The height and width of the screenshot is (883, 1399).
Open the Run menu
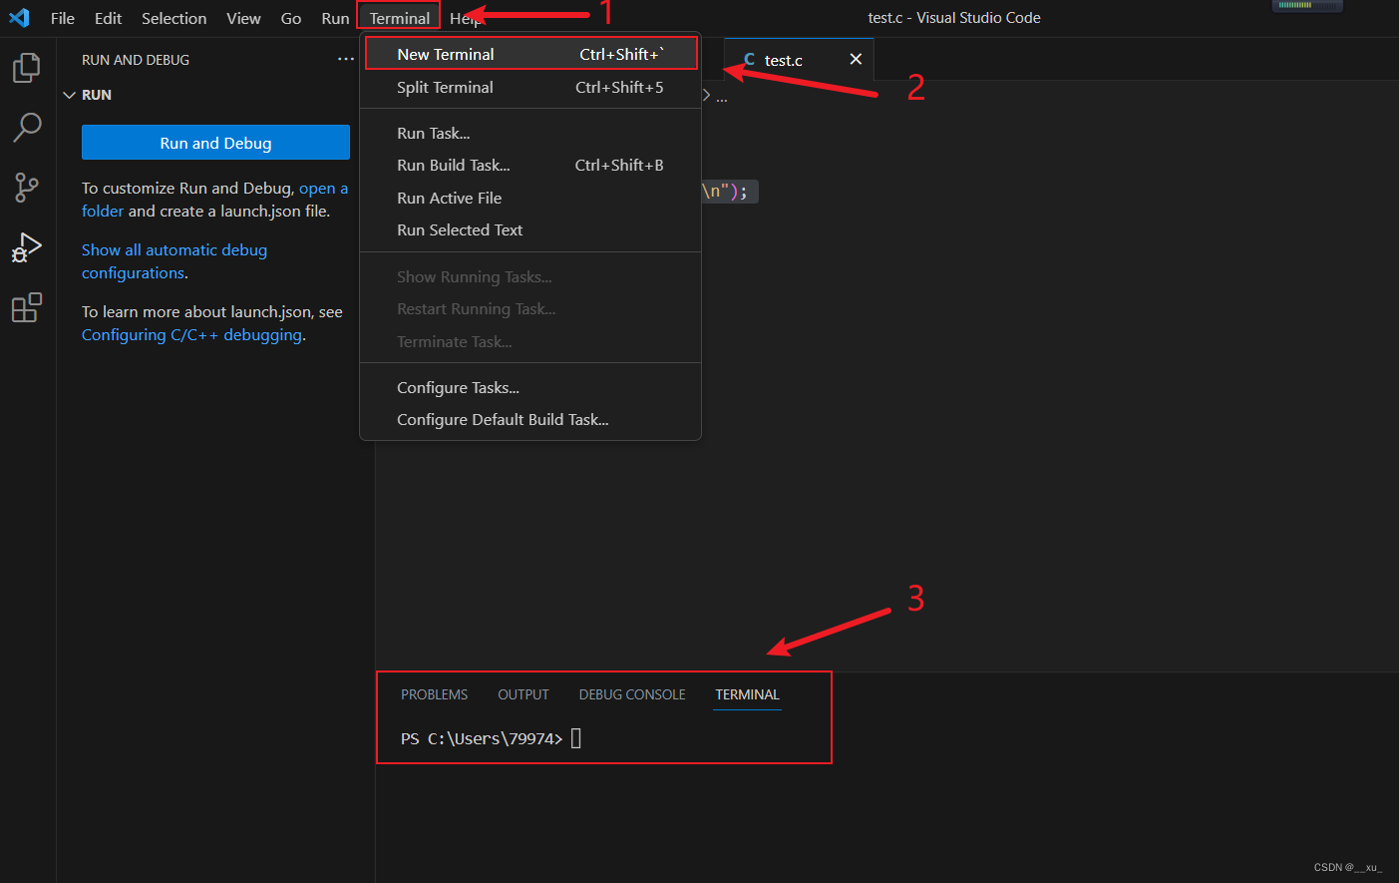pyautogui.click(x=335, y=18)
